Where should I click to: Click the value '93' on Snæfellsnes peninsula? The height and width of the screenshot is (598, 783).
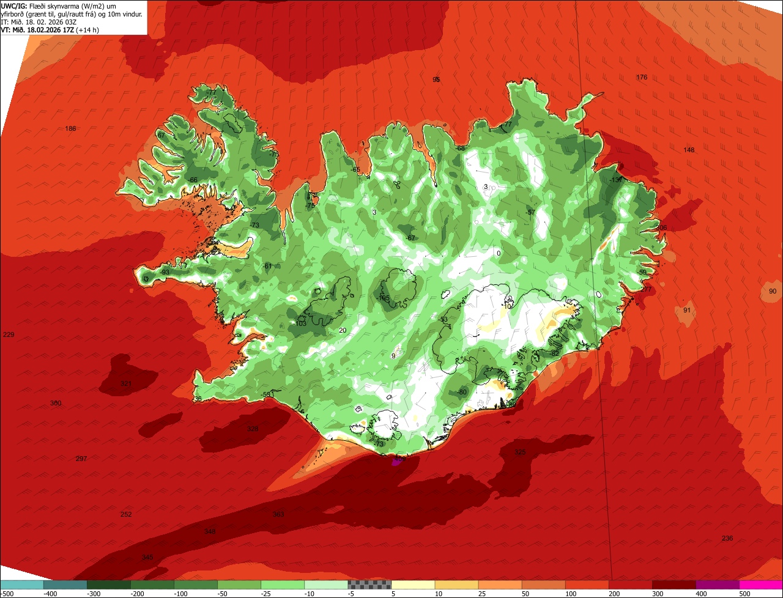click(x=165, y=272)
